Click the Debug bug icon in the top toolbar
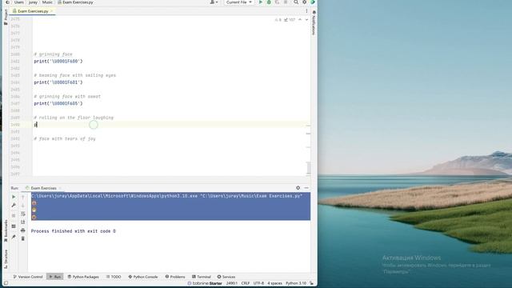Image resolution: width=512 pixels, height=288 pixels. [269, 2]
